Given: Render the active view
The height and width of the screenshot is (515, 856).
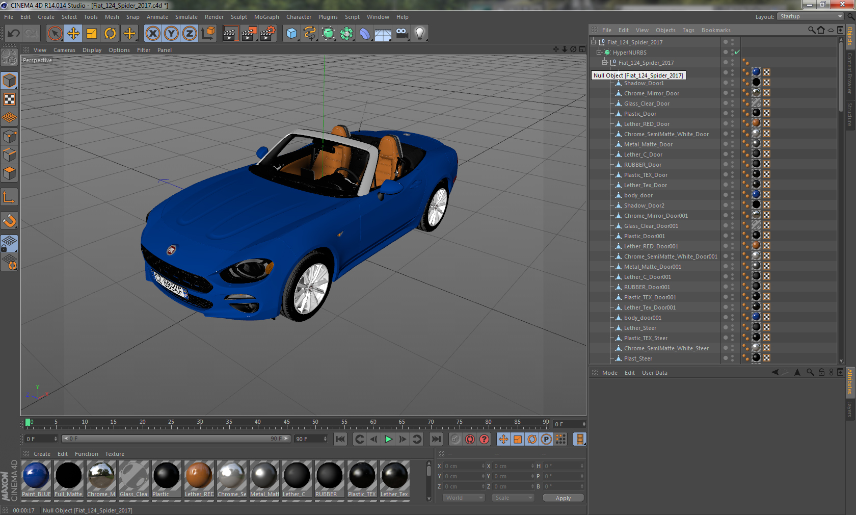Looking at the screenshot, I should 230,34.
